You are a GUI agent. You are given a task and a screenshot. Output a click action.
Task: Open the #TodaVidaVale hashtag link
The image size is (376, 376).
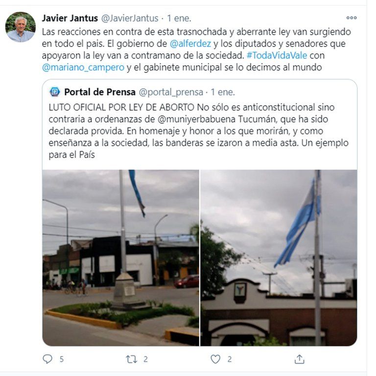pyautogui.click(x=277, y=55)
